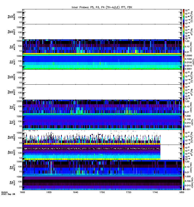Image resolution: width=194 pixels, height=207 pixels.
Task: Select the 'the fff 32 edc34' panel label
Action: [11, 137]
